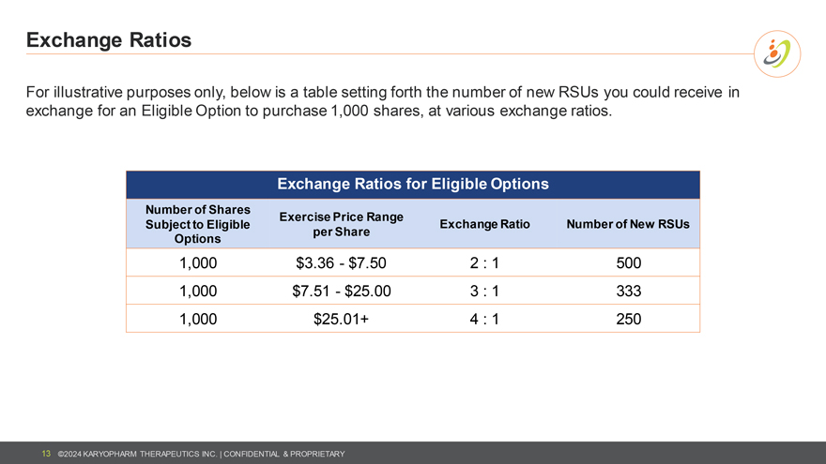Select the "Number of New RSUs" column header
The height and width of the screenshot is (464, 826).
coord(628,224)
